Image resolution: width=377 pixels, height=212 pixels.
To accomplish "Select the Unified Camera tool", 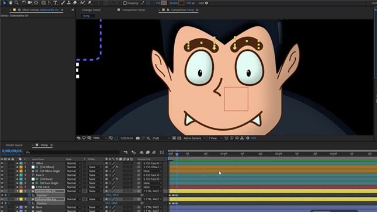I will (30, 3).
